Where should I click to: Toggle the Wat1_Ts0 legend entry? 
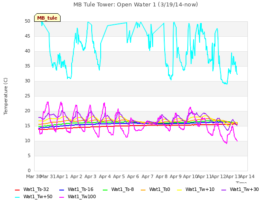tap(155, 189)
